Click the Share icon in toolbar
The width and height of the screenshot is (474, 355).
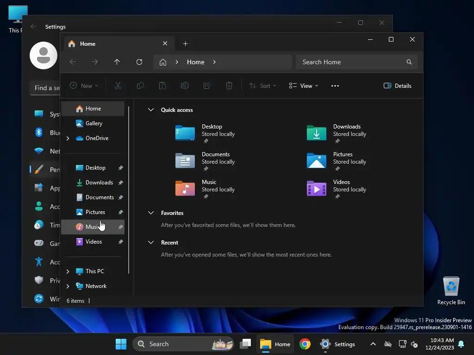(207, 86)
